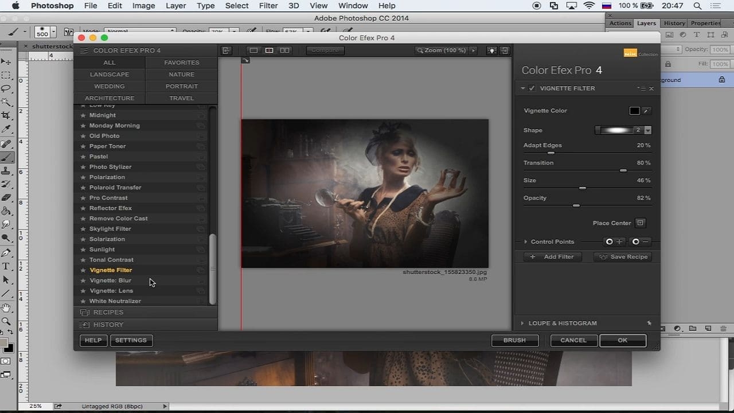Switch to side-by-side preview view
The height and width of the screenshot is (413, 734).
pyautogui.click(x=284, y=50)
